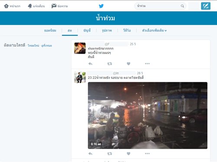Click ดูทั้งหมด link in sidebar
The width and height of the screenshot is (217, 162).
[46, 45]
